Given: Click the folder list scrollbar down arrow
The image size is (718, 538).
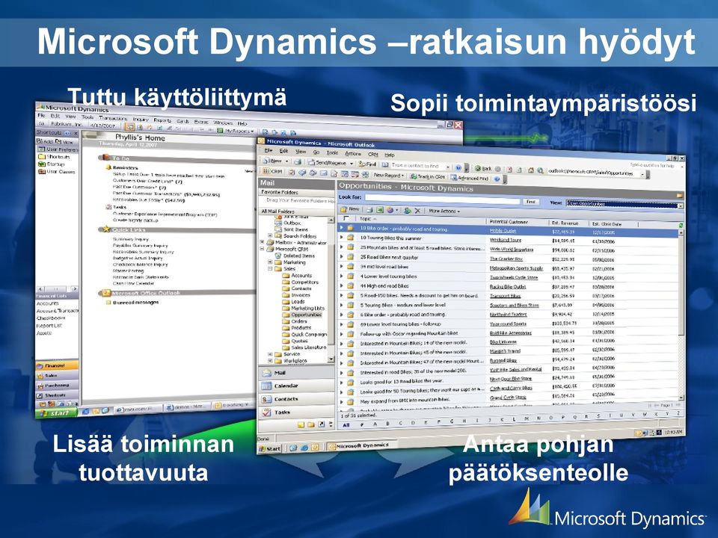Looking at the screenshot, I should tap(331, 359).
